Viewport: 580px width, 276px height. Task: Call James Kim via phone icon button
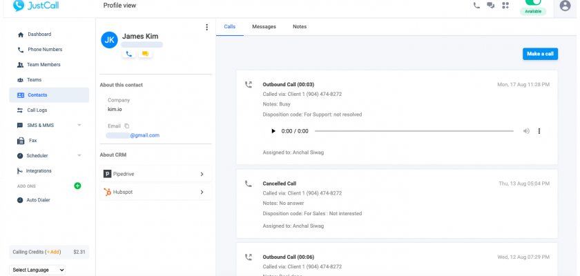pos(128,54)
